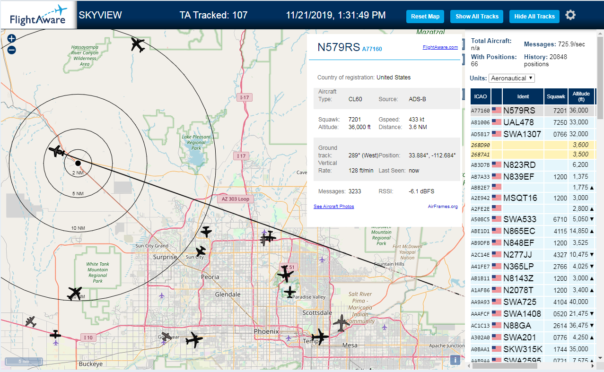
Task: Select large aircraft icon near Paradise Valley
Action: point(285,274)
